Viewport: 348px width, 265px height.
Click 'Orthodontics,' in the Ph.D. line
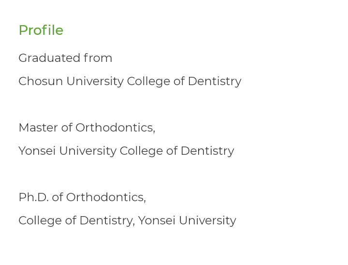coord(106,197)
